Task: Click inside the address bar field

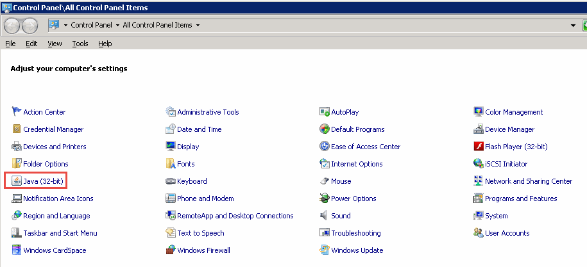Action: click(385, 26)
